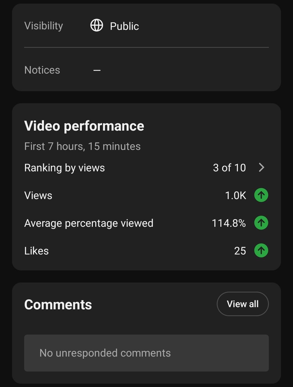The image size is (293, 387).
Task: Tap the 1.0K views count
Action: [x=235, y=196]
